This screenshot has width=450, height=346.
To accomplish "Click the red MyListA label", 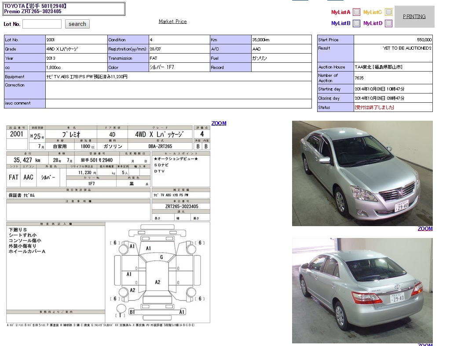I will point(340,12).
